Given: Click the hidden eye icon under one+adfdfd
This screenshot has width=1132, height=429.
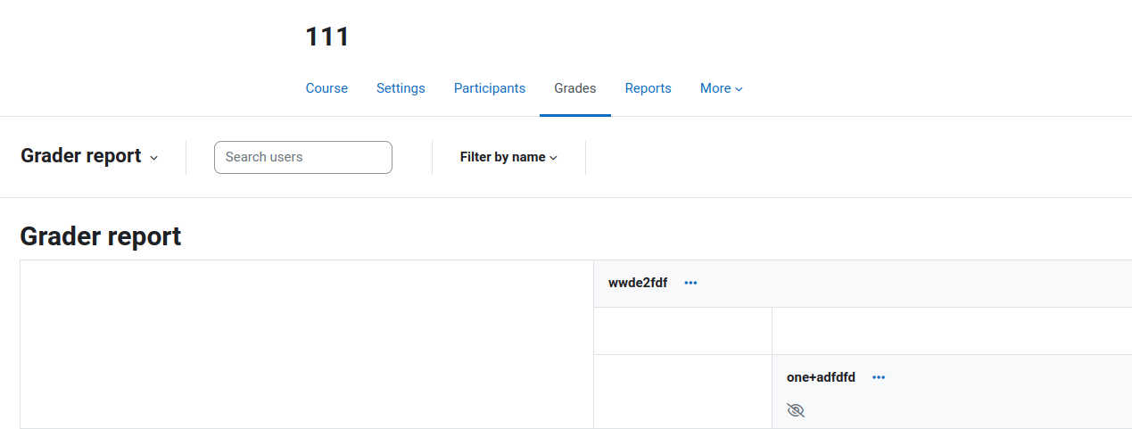Looking at the screenshot, I should [796, 410].
